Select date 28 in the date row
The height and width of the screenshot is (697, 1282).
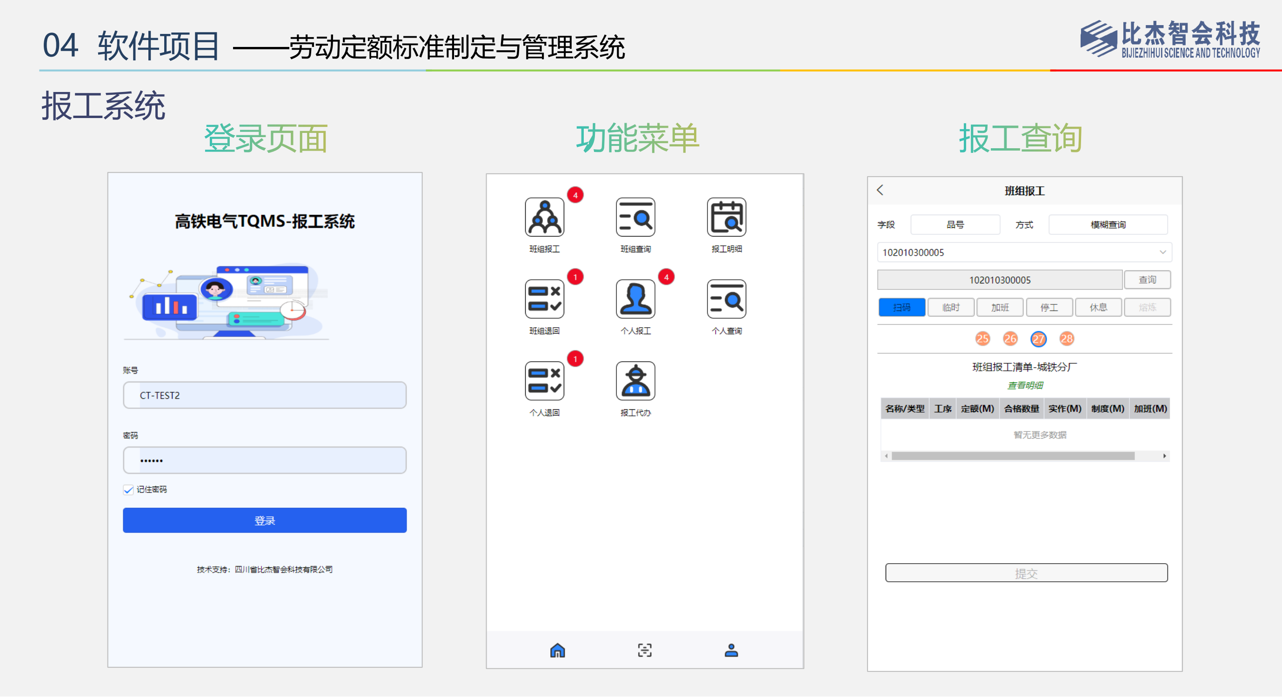tap(1067, 339)
